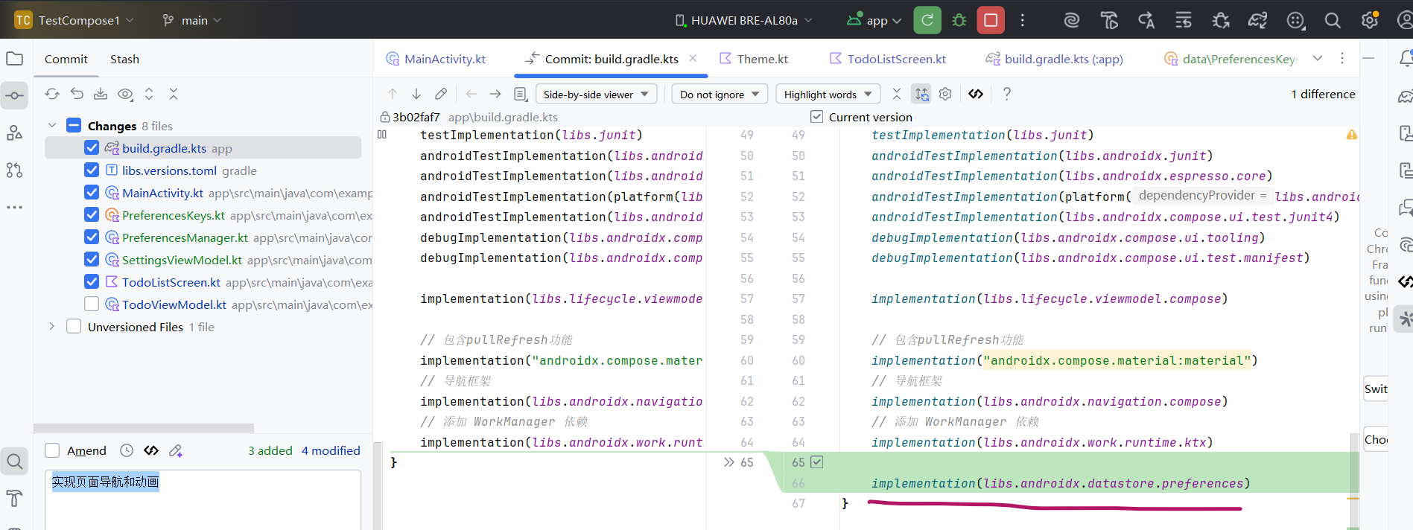The width and height of the screenshot is (1413, 530).
Task: Uncheck libs.versions.toml file
Action: pos(92,170)
